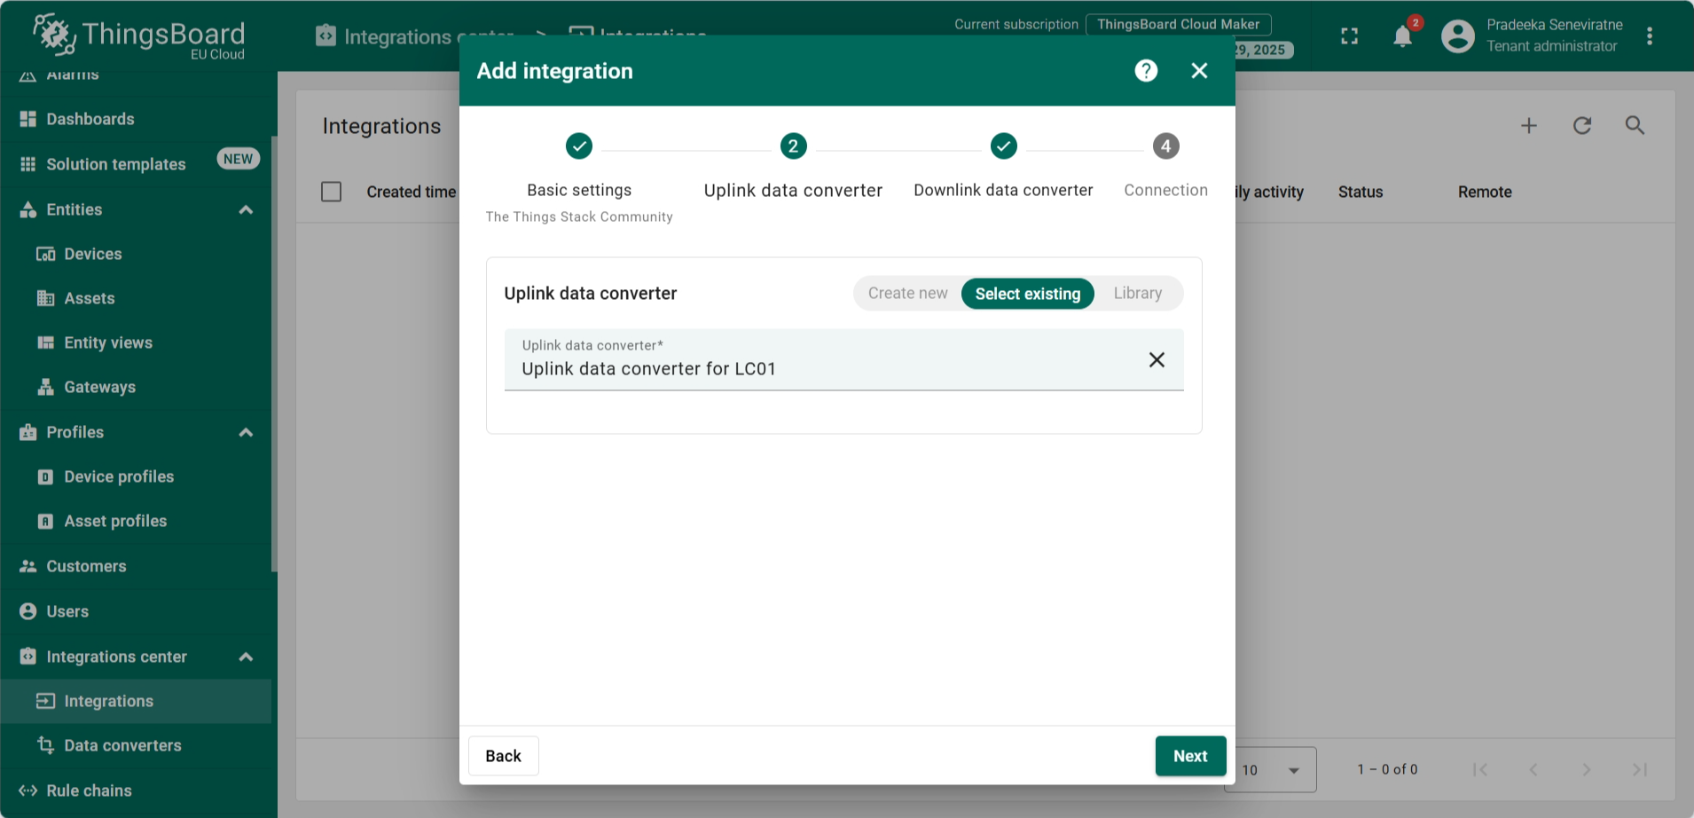The image size is (1694, 818).
Task: Go to Connection step
Action: (1165, 167)
